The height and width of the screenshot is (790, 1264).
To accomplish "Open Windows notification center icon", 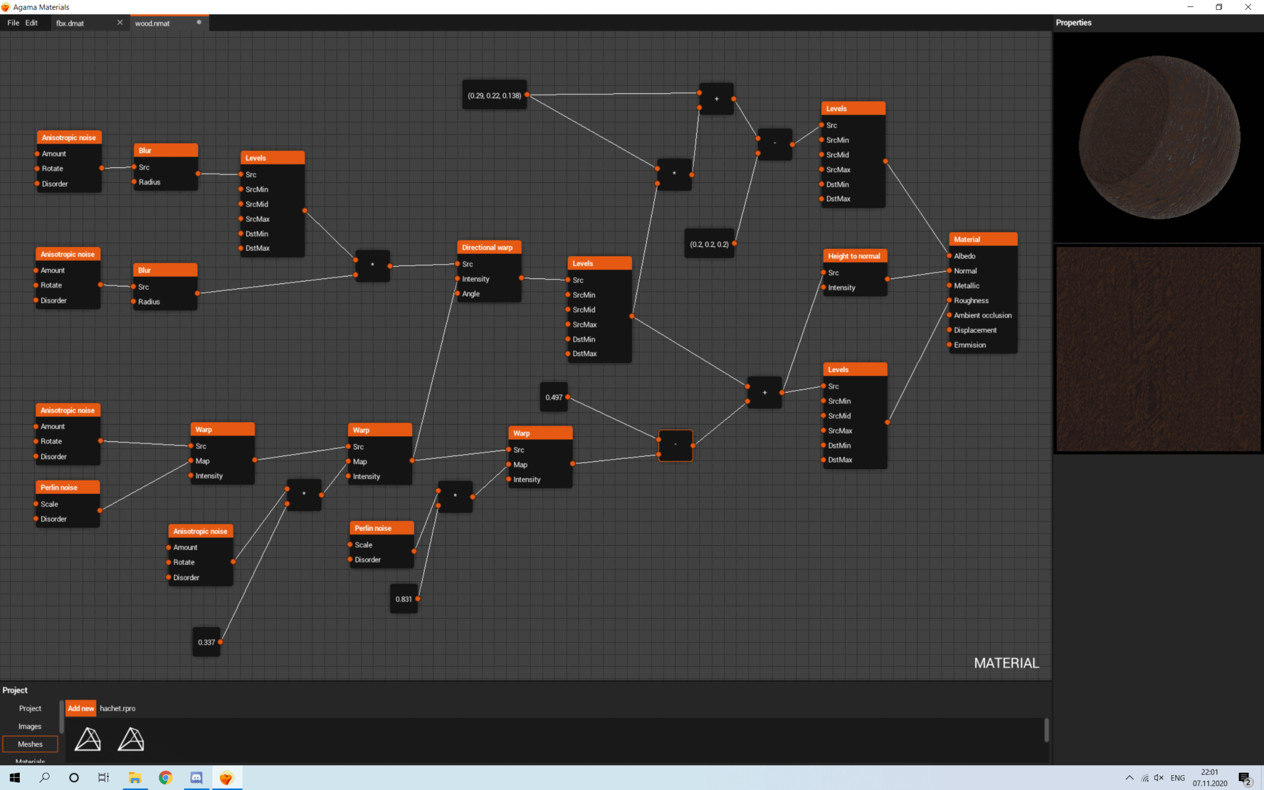I will tap(1244, 778).
